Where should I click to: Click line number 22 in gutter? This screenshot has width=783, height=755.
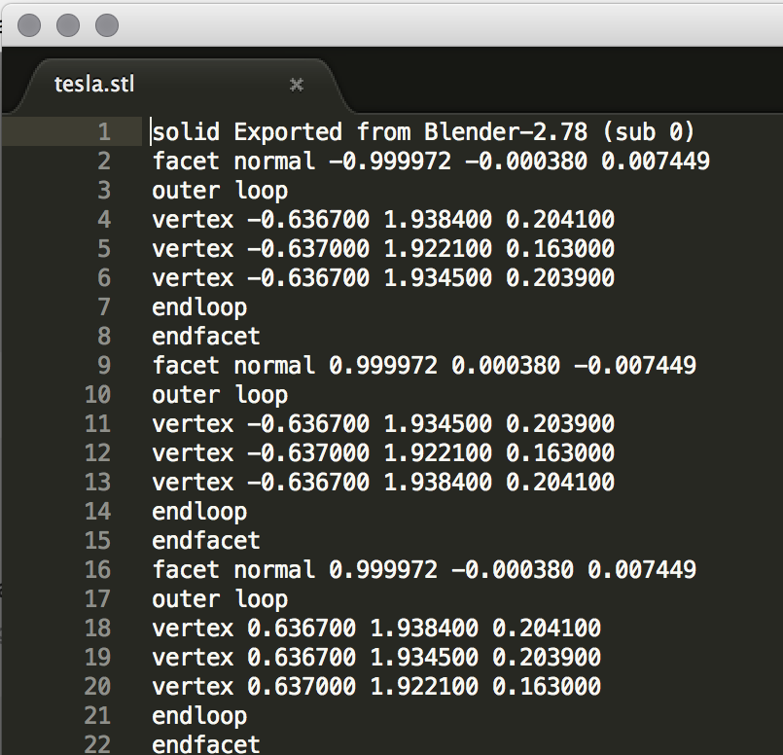pyautogui.click(x=98, y=744)
